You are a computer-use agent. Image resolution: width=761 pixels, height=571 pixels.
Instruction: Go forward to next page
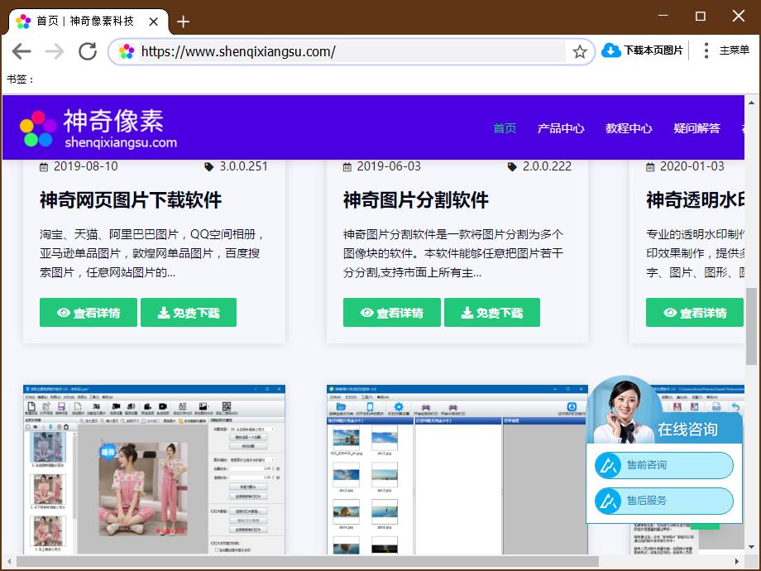click(x=55, y=51)
